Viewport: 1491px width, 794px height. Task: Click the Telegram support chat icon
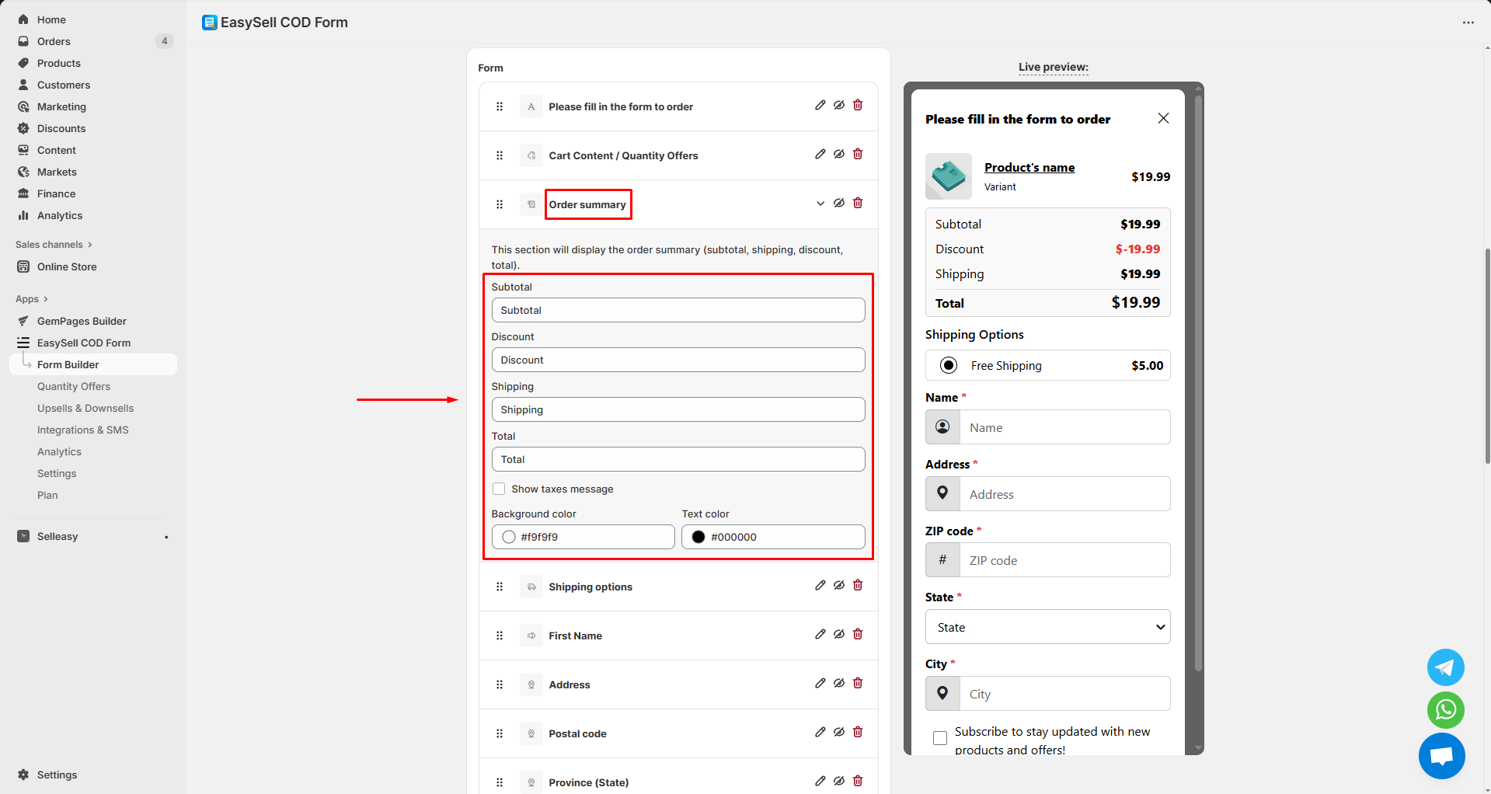[1445, 667]
